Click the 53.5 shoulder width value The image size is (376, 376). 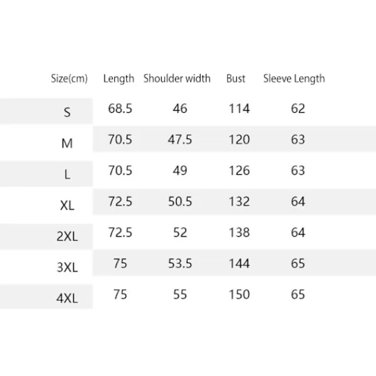(x=180, y=263)
